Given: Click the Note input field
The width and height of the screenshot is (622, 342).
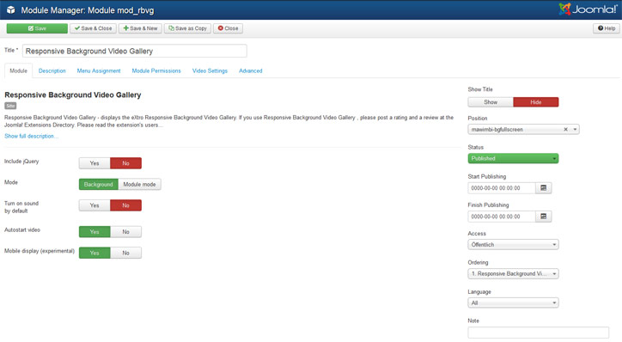Looking at the screenshot, I should [539, 333].
